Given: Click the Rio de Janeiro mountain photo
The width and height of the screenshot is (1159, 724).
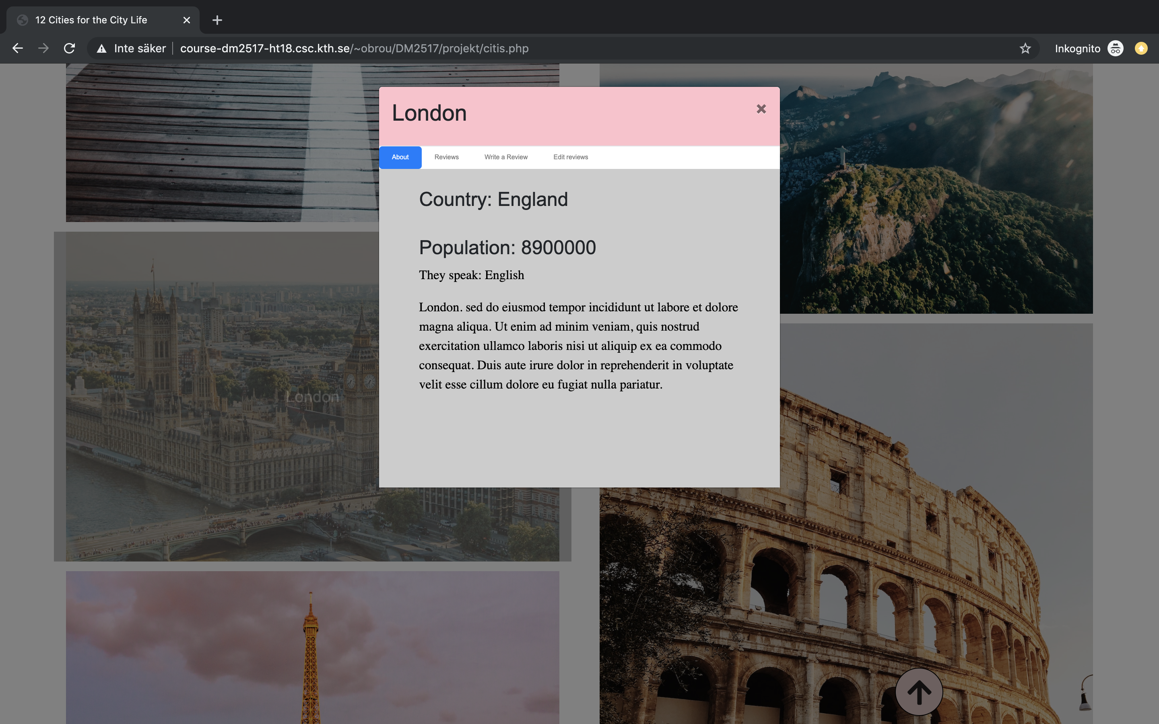Looking at the screenshot, I should 934,191.
